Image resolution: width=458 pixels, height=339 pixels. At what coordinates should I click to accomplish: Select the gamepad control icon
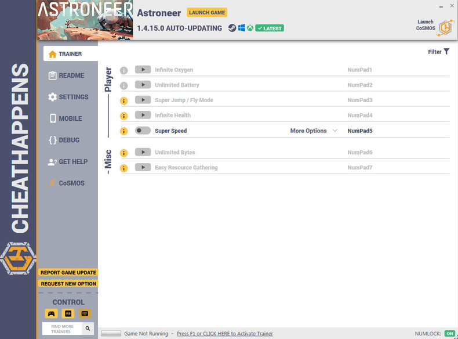click(52, 313)
